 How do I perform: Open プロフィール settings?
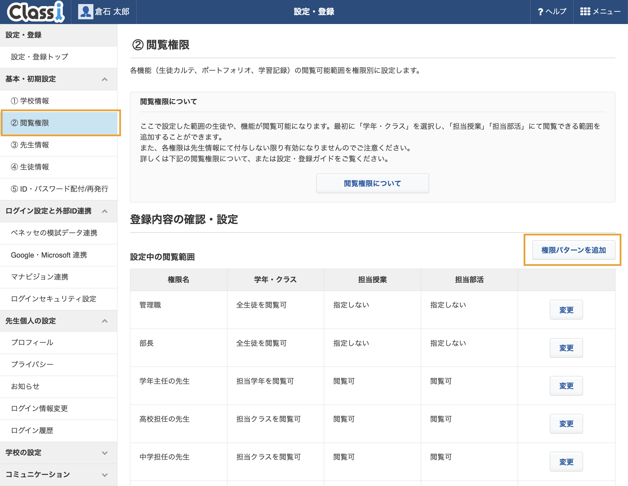59,343
